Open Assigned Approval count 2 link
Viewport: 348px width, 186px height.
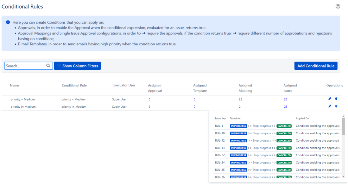pos(149,107)
